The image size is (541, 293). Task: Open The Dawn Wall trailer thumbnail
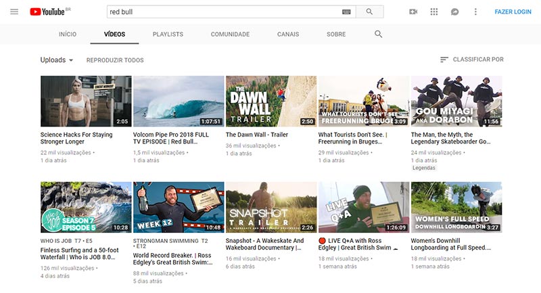coord(271,102)
